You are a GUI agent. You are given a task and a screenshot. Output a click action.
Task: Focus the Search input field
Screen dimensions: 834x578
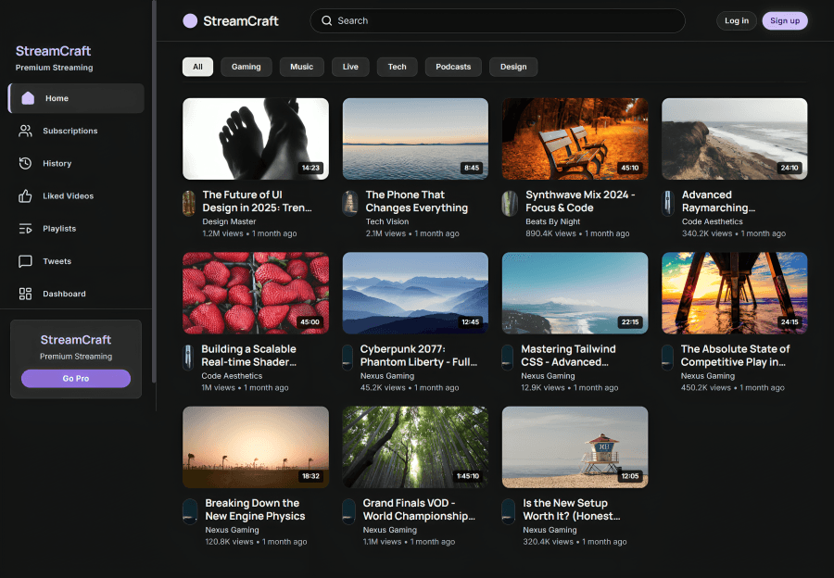click(498, 20)
